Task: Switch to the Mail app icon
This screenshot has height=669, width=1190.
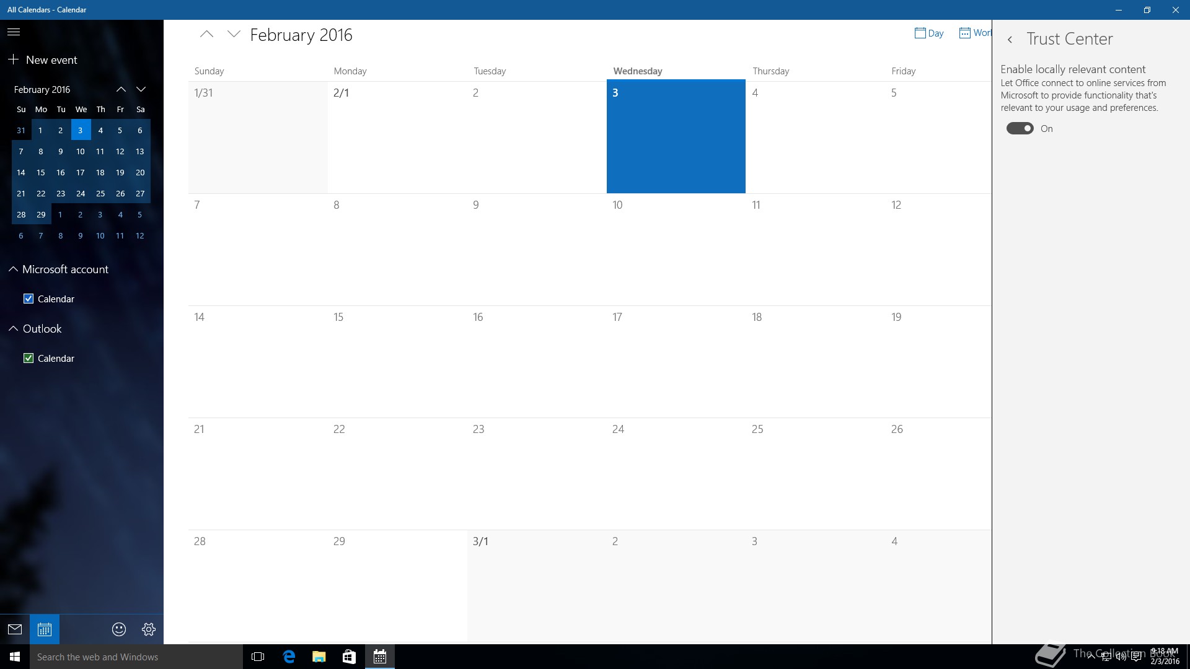Action: pos(15,629)
